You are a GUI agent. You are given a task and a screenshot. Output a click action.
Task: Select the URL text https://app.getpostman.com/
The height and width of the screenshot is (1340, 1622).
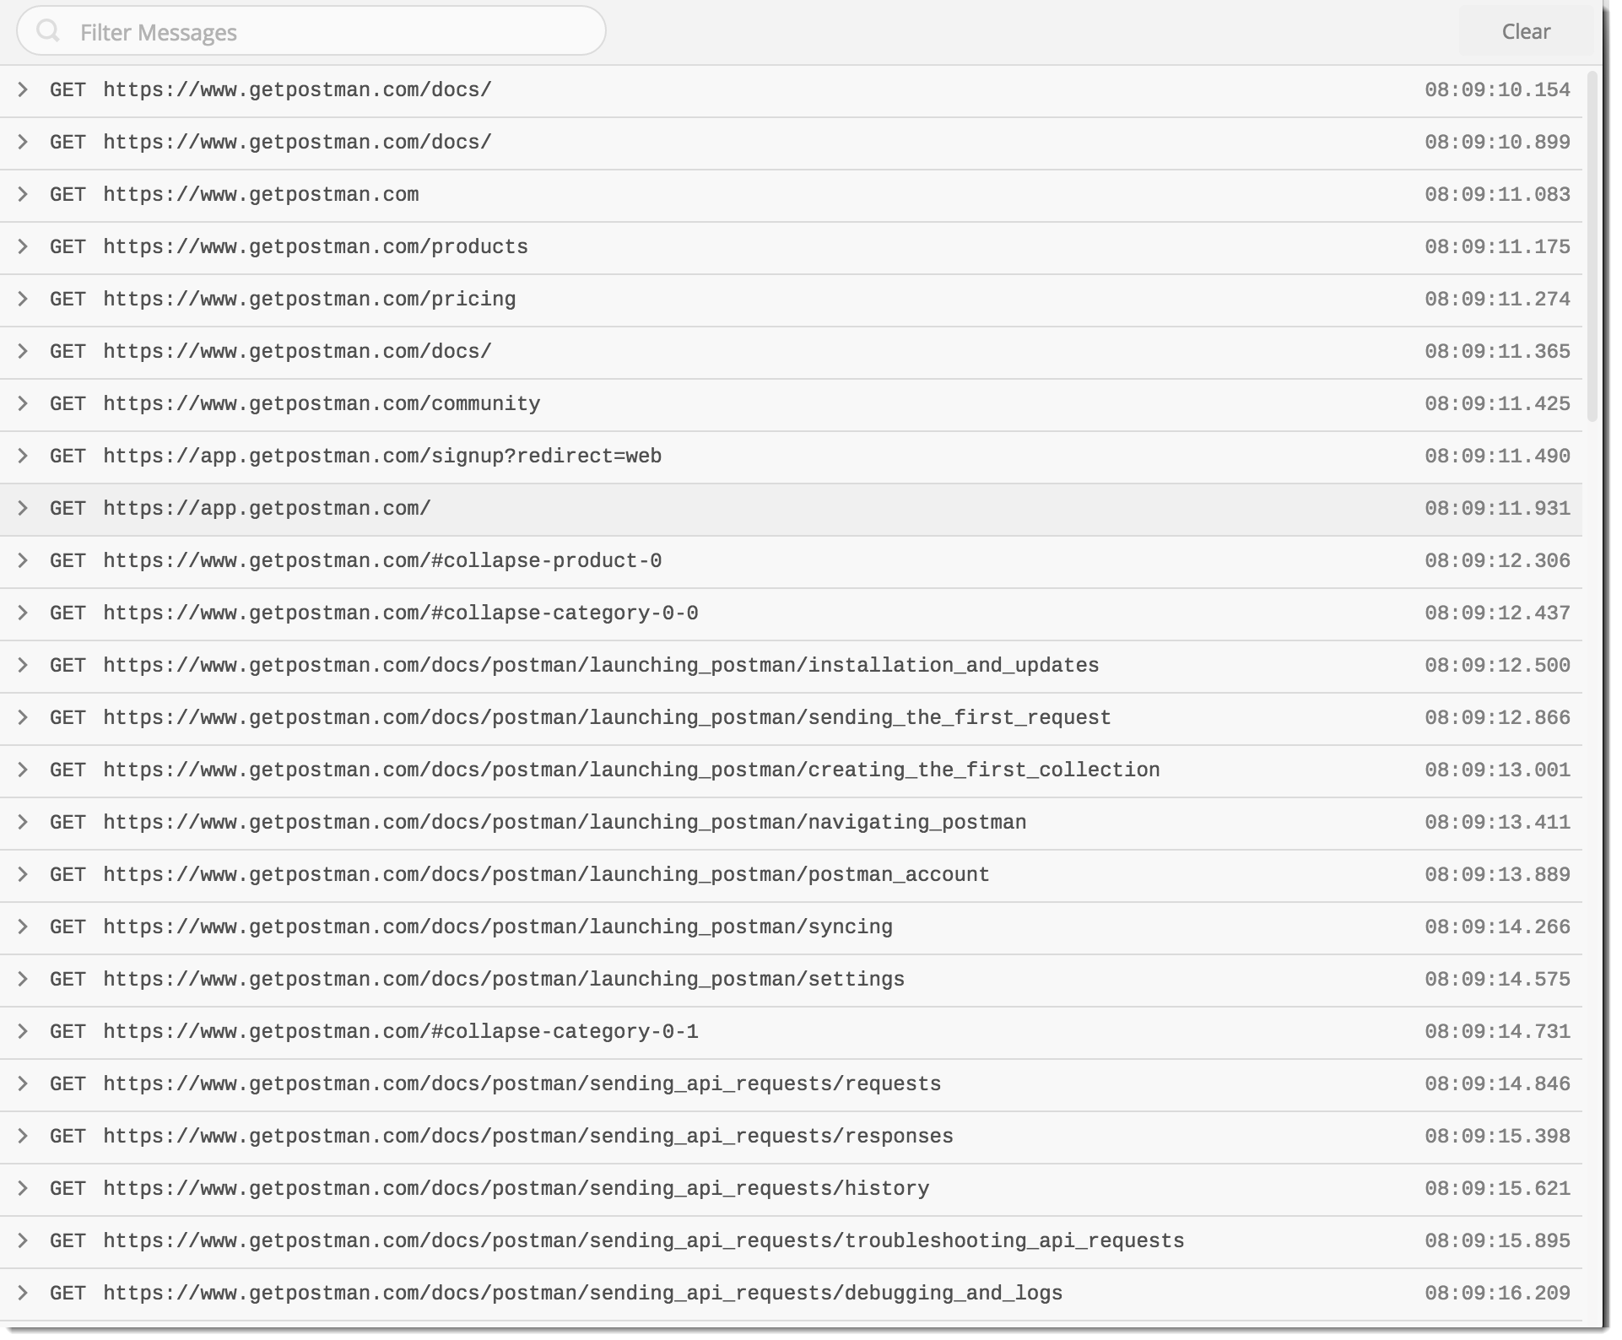[x=267, y=508]
